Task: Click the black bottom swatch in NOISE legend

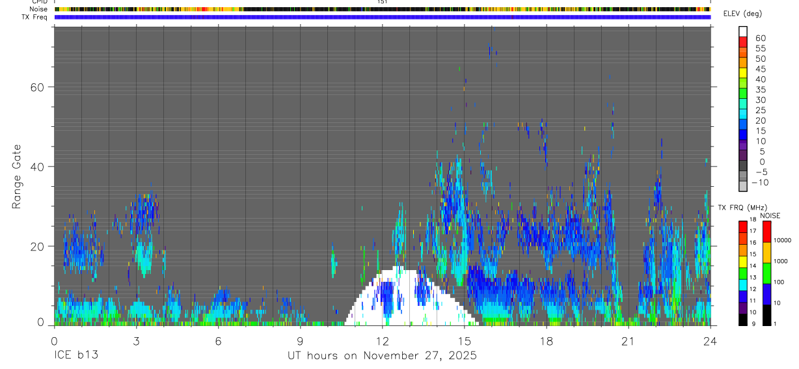Action: 766,315
